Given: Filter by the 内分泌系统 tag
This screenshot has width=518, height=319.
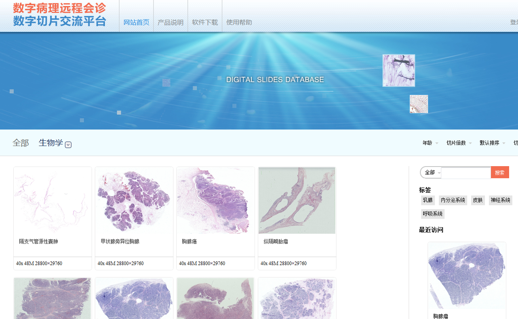Looking at the screenshot, I should pyautogui.click(x=453, y=200).
